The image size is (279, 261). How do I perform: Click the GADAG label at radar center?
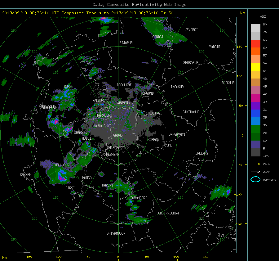click(x=118, y=135)
